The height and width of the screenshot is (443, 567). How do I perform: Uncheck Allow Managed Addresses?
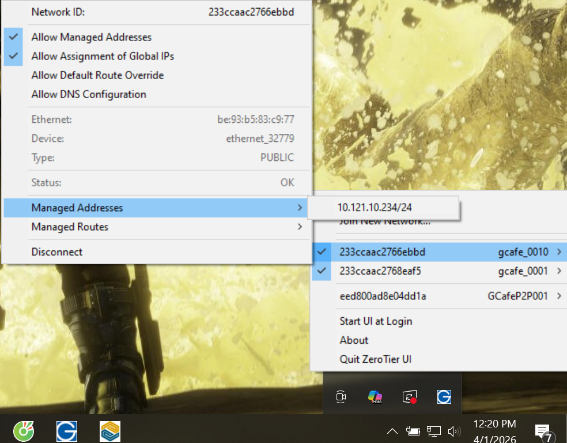91,37
